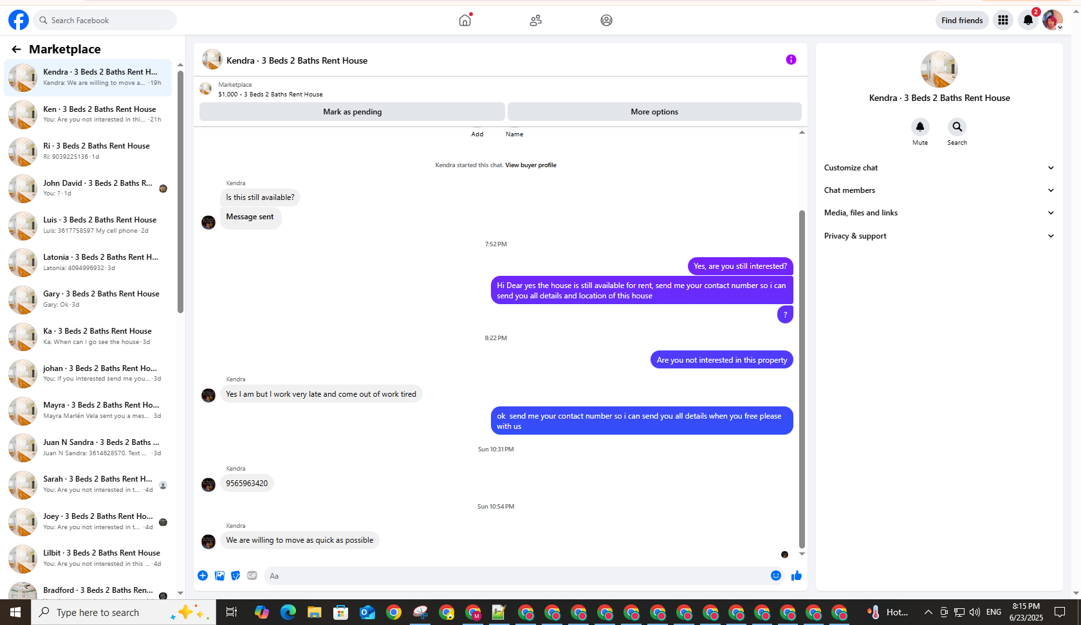The width and height of the screenshot is (1081, 625).
Task: Focus the Aa message input box
Action: (x=515, y=576)
